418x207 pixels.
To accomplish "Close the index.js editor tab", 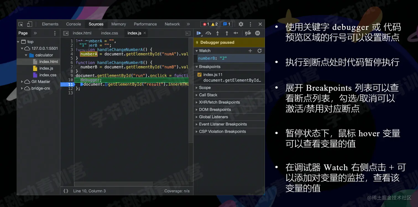I will click(x=145, y=33).
